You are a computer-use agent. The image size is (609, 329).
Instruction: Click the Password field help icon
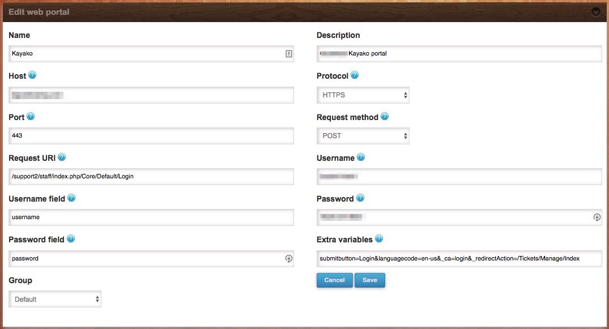(70, 238)
